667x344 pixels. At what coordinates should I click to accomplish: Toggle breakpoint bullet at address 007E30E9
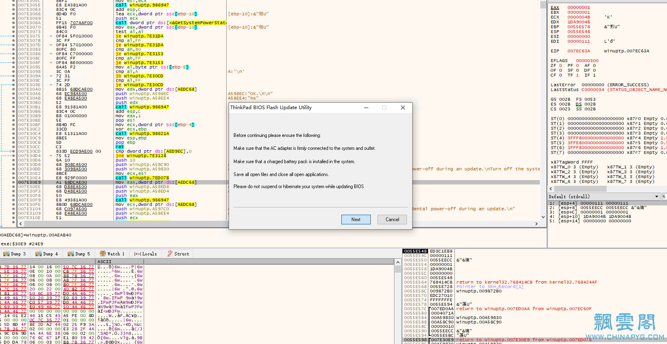pyautogui.click(x=14, y=182)
